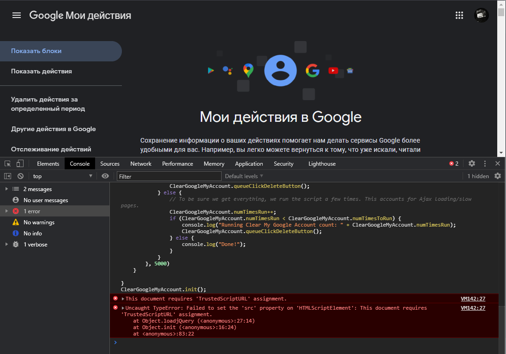Switch to the Console tab
This screenshot has height=354, width=506.
pos(80,163)
